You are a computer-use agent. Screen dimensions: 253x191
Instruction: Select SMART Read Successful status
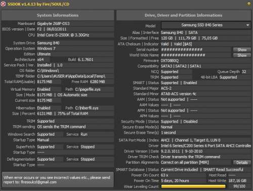click(223, 170)
